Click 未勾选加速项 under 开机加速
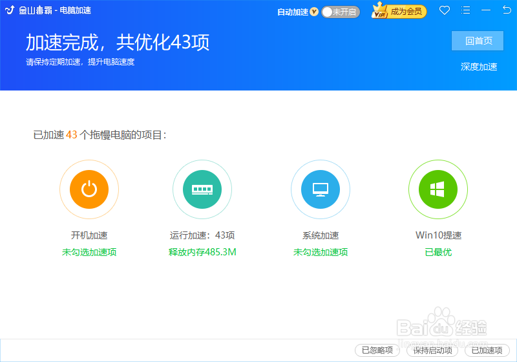The width and height of the screenshot is (517, 362). point(89,252)
